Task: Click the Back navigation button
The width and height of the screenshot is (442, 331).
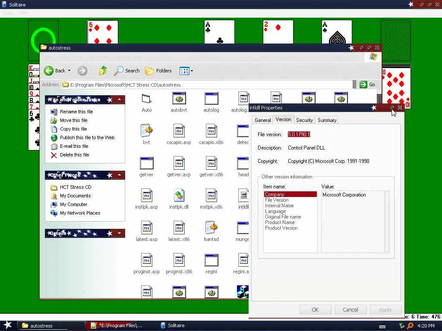Action: click(55, 71)
